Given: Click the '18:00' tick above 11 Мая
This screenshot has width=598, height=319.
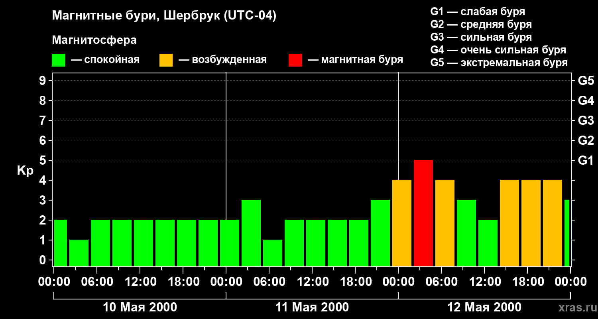Looking at the screenshot, I should (355, 282).
